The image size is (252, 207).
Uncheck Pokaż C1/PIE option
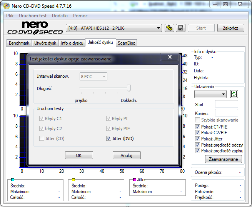[197, 127]
